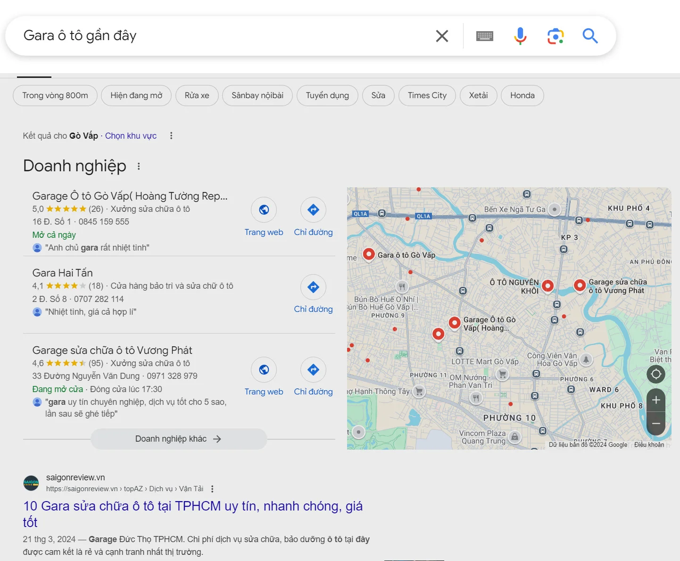Click Trang web label for Garage Ô tô Gò Vấp
Image resolution: width=680 pixels, height=561 pixels.
click(x=264, y=232)
